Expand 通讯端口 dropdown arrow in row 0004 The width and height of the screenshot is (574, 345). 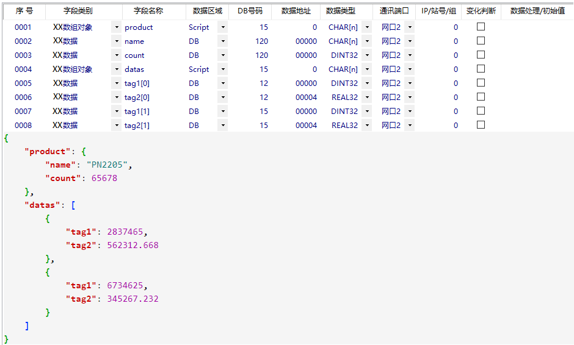coord(409,69)
